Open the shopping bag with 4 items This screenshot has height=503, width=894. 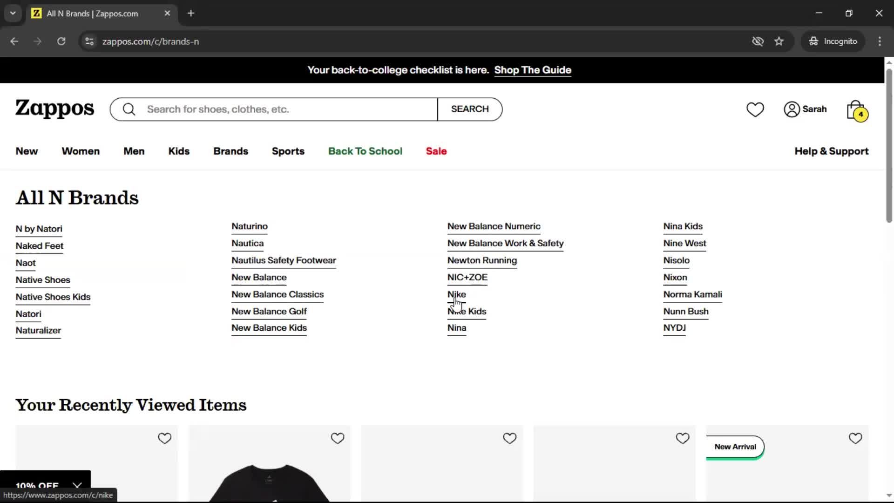point(857,110)
